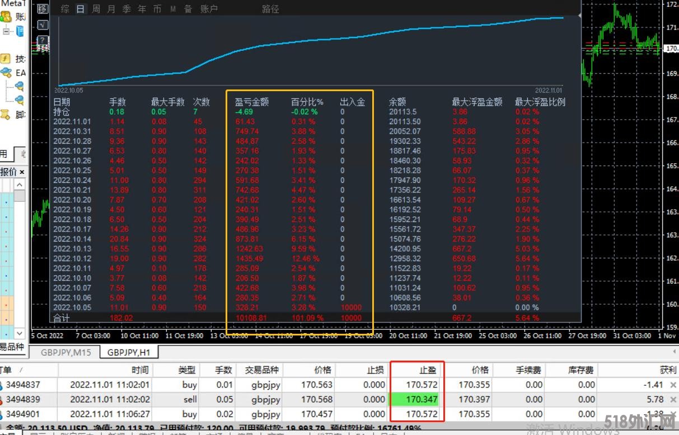Click the EA expert advisors icon
The image size is (679, 435).
(x=6, y=72)
